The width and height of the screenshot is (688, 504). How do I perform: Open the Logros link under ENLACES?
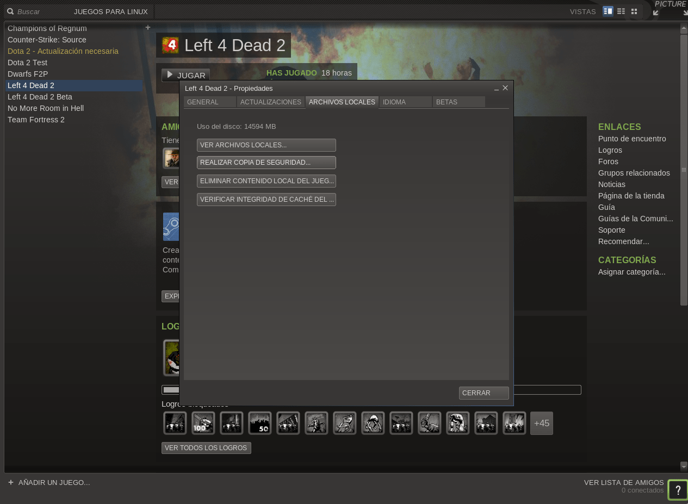(610, 150)
